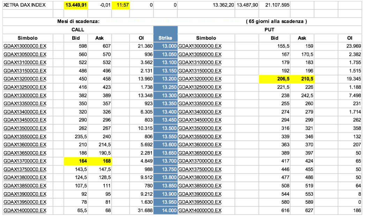This screenshot has width=365, height=217.
Task: Click put open interest 7.498
Action: (x=355, y=96)
